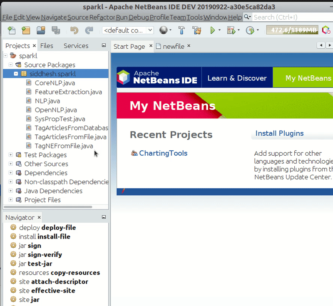Expand the Java Dependencies node
Image resolution: width=333 pixels, height=306 pixels.
(x=11, y=191)
